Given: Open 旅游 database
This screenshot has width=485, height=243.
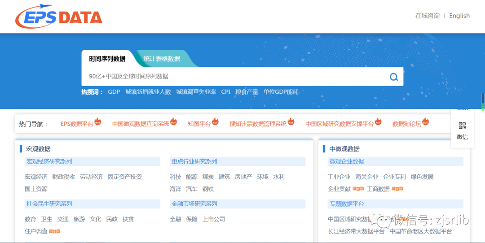Looking at the screenshot, I should [x=79, y=219].
